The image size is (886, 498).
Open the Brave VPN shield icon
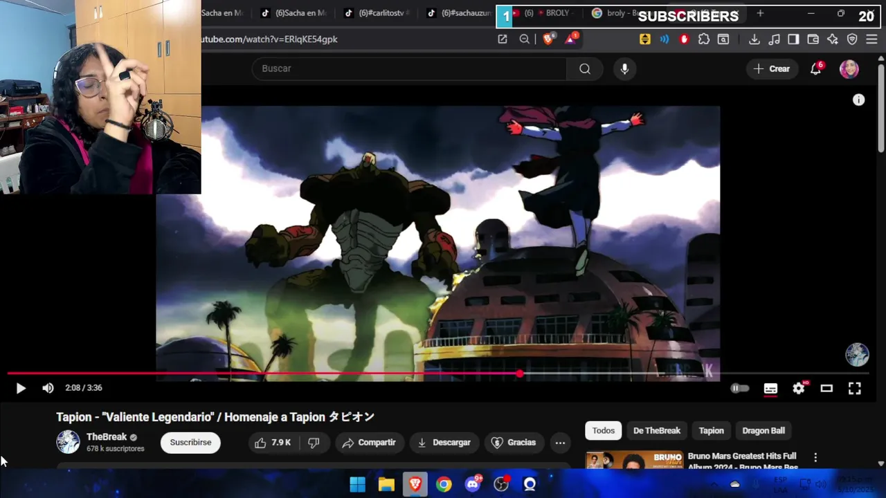click(852, 39)
